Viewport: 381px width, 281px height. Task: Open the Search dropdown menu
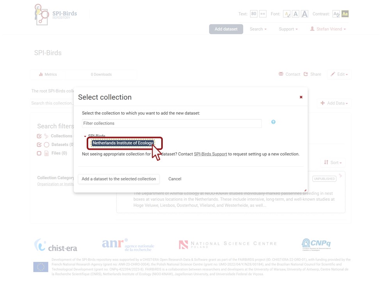pos(258,29)
